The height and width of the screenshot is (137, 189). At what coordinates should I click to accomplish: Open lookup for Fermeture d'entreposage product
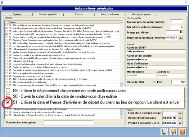pos(180,113)
